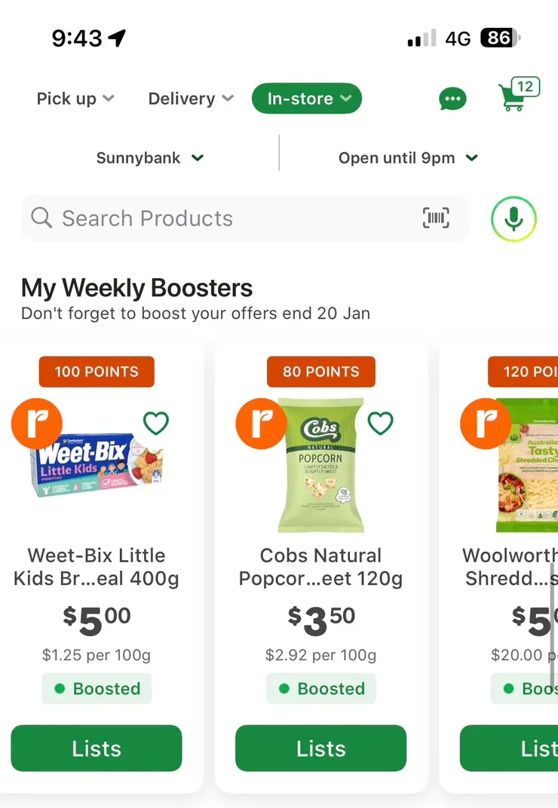This screenshot has width=558, height=808.
Task: Open the shopping cart with 12 items
Action: [516, 96]
